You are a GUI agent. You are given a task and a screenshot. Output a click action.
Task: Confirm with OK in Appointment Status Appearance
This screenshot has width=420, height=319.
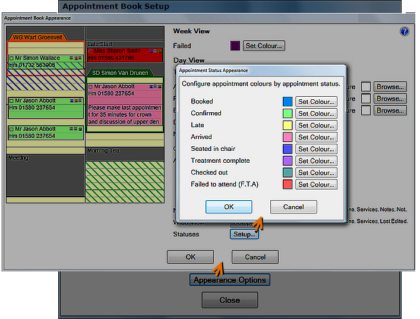[229, 207]
